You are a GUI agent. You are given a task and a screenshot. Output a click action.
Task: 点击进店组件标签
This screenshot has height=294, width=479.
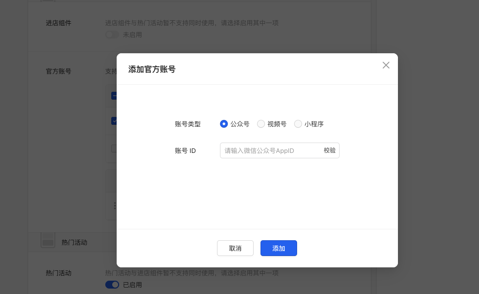58,23
